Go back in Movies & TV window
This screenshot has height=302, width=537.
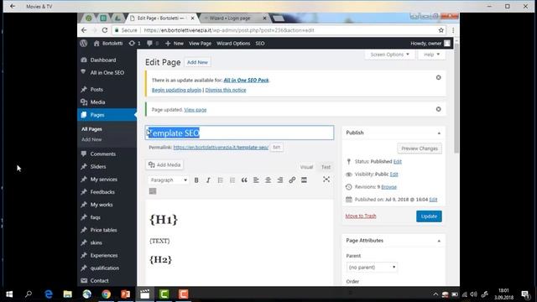[x=13, y=6]
